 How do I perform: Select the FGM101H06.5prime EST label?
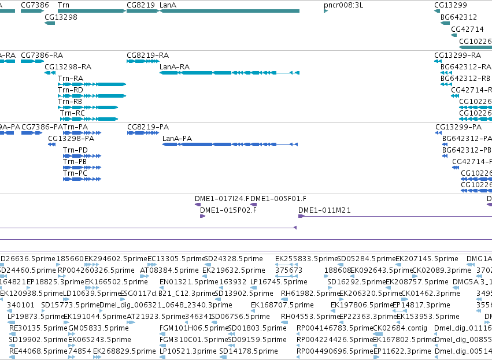[194, 329]
